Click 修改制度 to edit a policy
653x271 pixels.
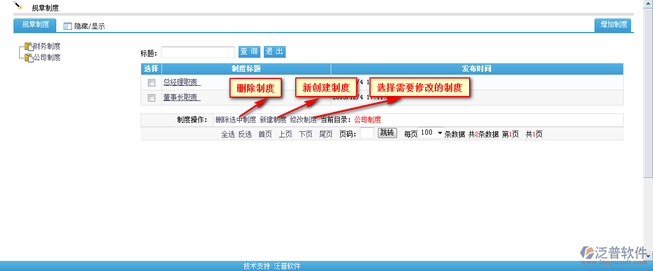(304, 120)
